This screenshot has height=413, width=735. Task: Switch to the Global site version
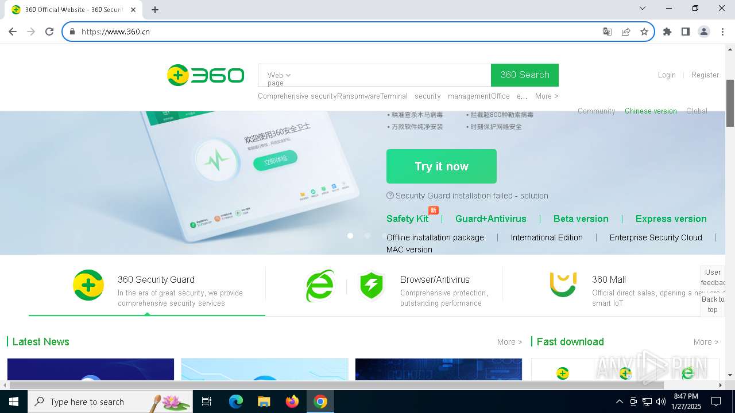pos(697,111)
